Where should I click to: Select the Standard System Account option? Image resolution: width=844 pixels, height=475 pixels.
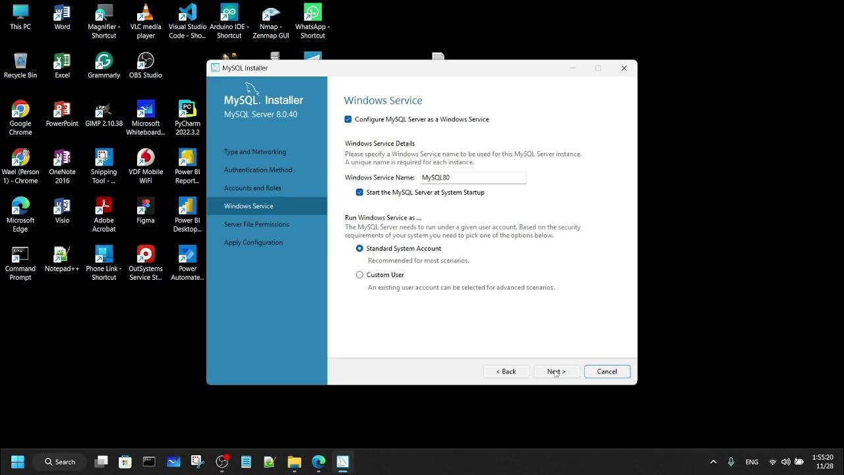click(359, 249)
